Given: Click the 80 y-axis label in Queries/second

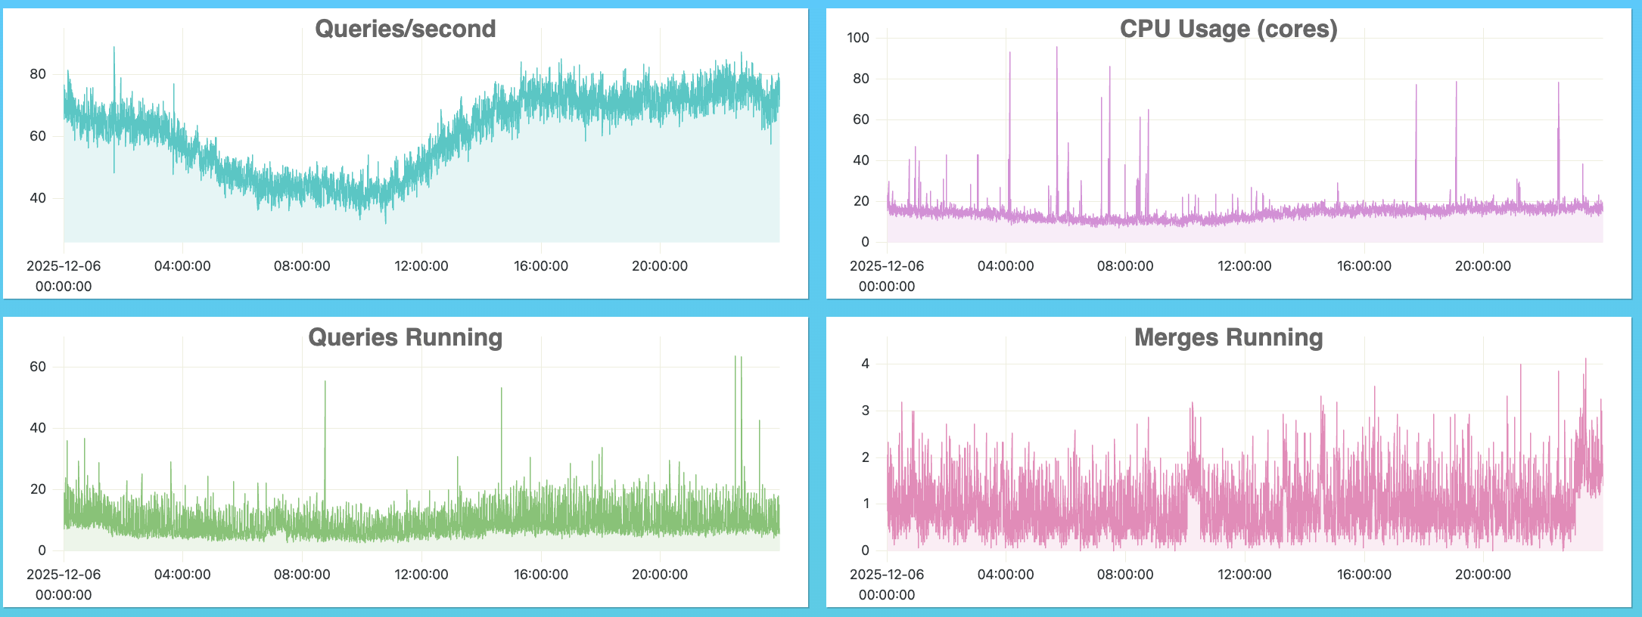Looking at the screenshot, I should 38,74.
